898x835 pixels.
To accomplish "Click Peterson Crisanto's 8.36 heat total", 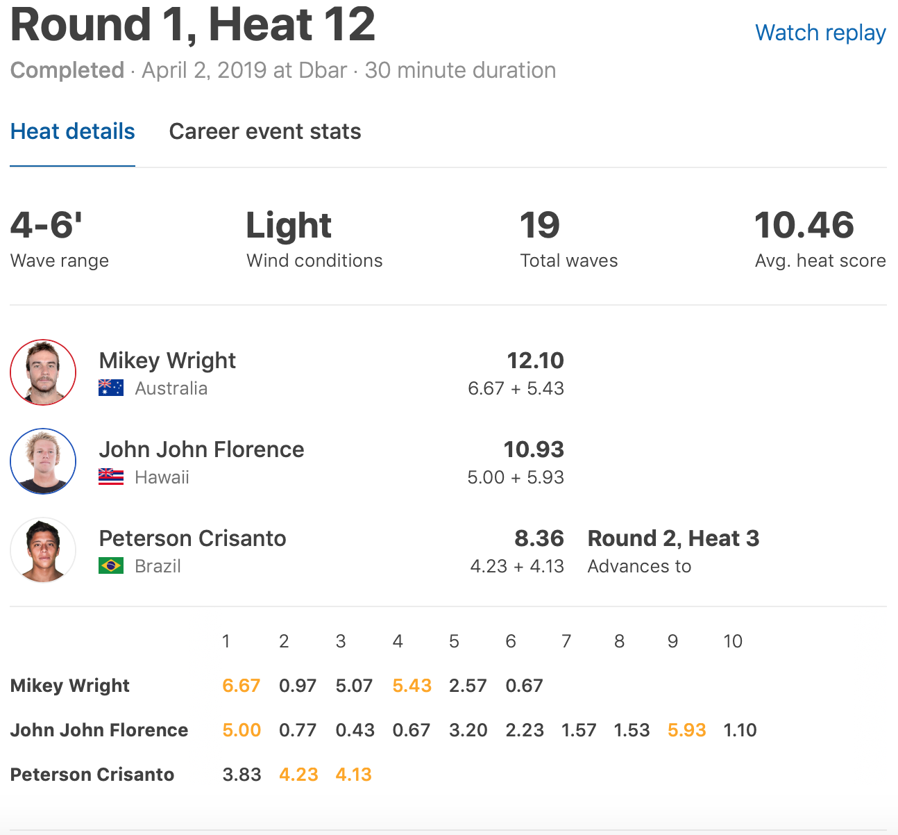I will tap(539, 538).
